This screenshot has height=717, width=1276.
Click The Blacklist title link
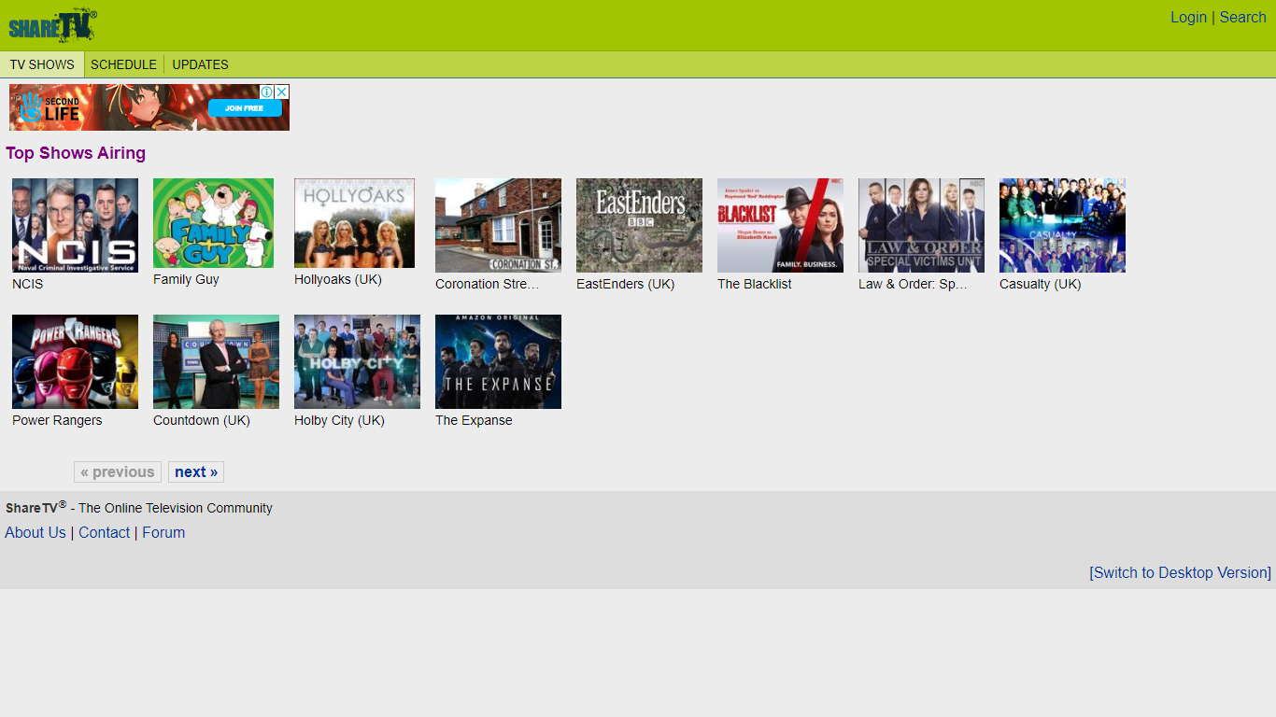click(754, 284)
